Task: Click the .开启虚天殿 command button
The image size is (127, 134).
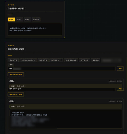Action: 13,60
